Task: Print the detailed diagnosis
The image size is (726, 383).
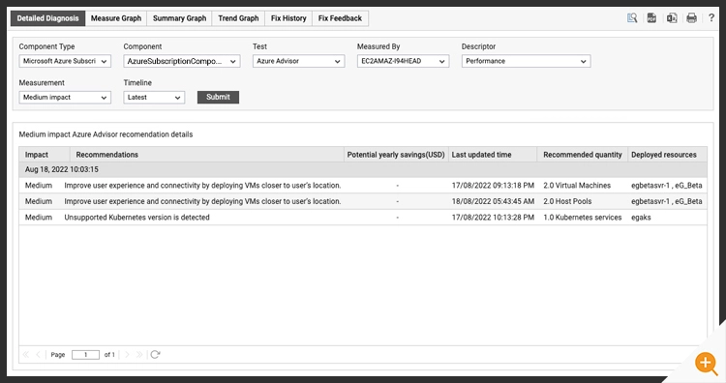Action: click(692, 18)
